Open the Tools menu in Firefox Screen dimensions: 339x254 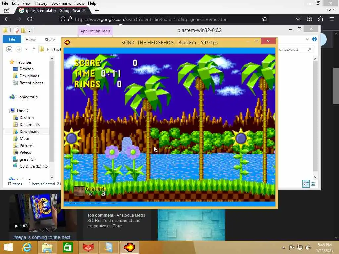coord(79,3)
